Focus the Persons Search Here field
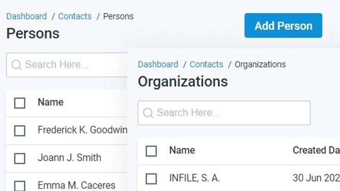 click(x=67, y=65)
